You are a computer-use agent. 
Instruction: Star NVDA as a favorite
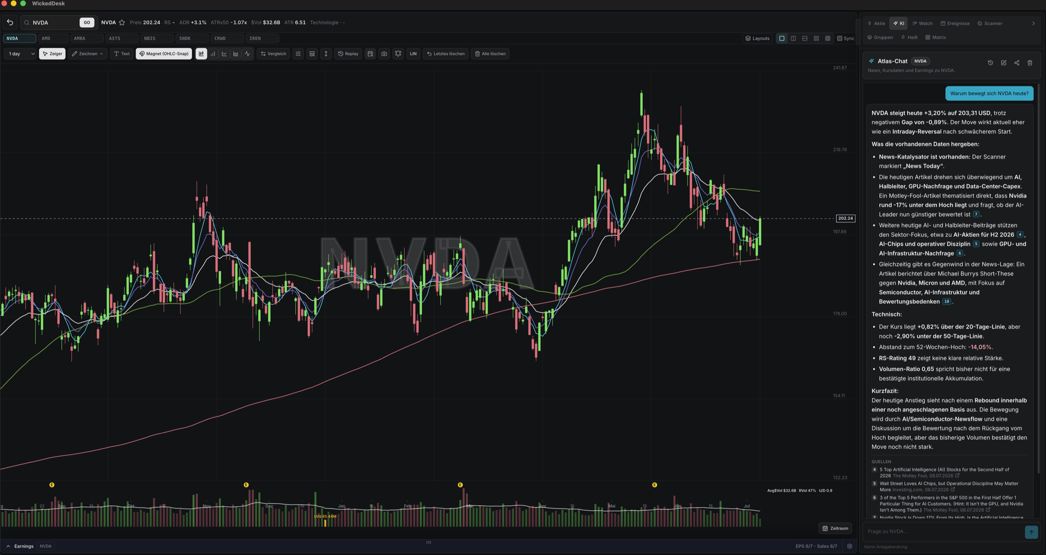(122, 22)
